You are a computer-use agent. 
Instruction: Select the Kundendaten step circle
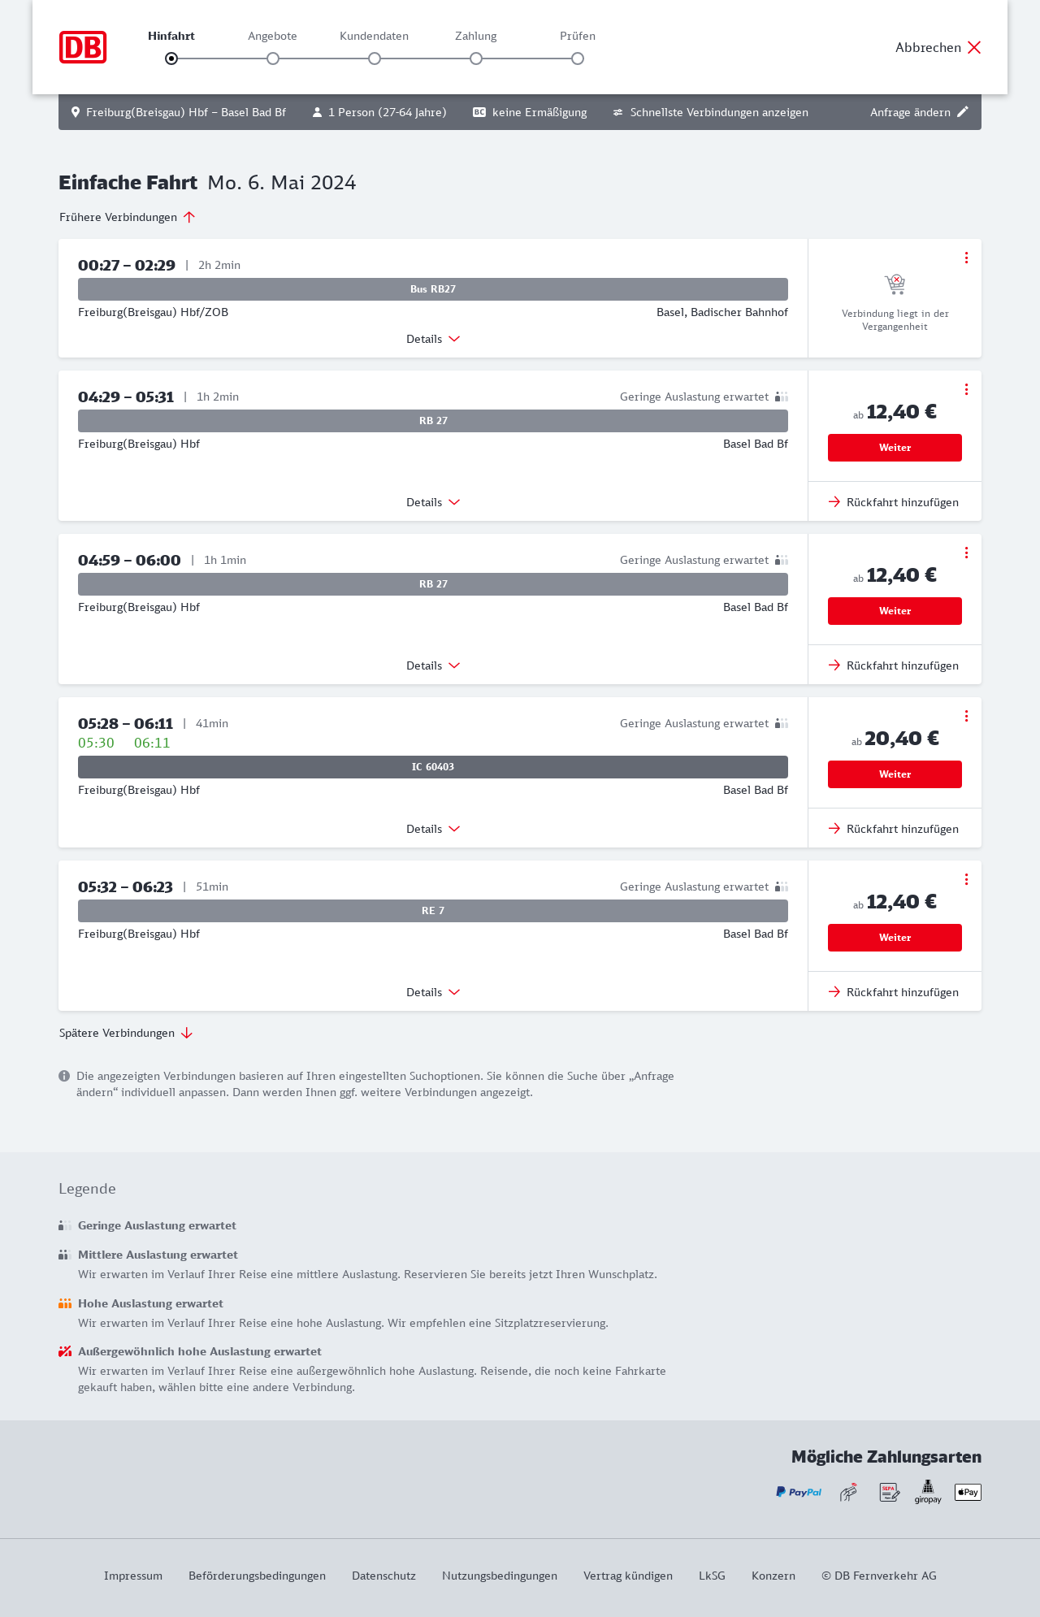tap(375, 59)
